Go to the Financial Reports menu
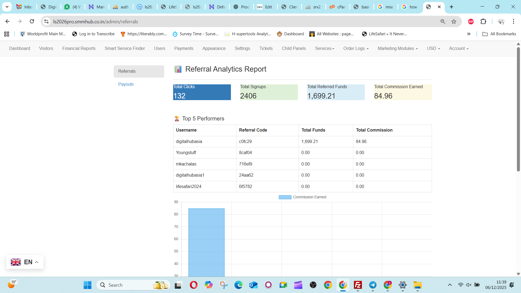The image size is (521, 293). pos(79,49)
